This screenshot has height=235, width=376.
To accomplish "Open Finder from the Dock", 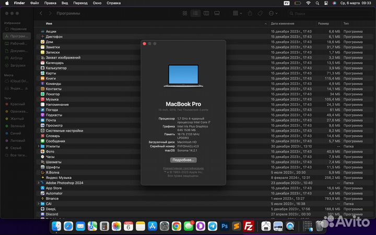I will 56,226.
